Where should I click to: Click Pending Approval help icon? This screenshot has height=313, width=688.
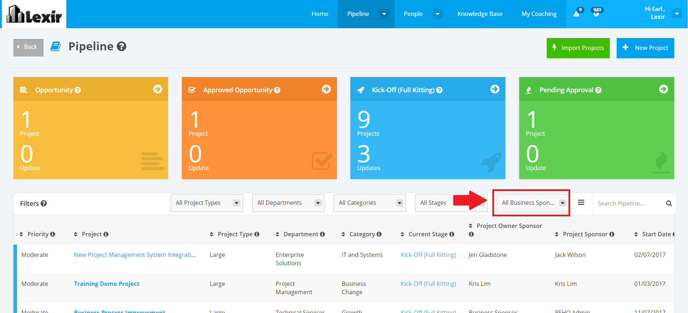click(x=599, y=90)
